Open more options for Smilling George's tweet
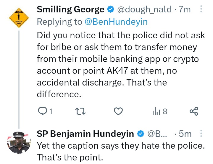The image size is (213, 164). (x=201, y=10)
